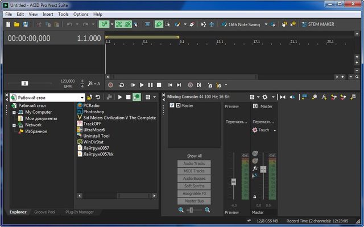Expand the Network tree node
The width and height of the screenshot is (364, 227).
[x=14, y=125]
